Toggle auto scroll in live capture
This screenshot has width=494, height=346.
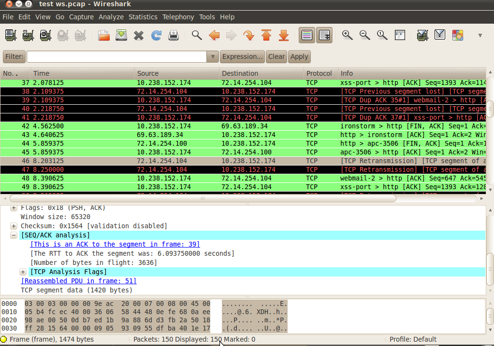coord(324,35)
